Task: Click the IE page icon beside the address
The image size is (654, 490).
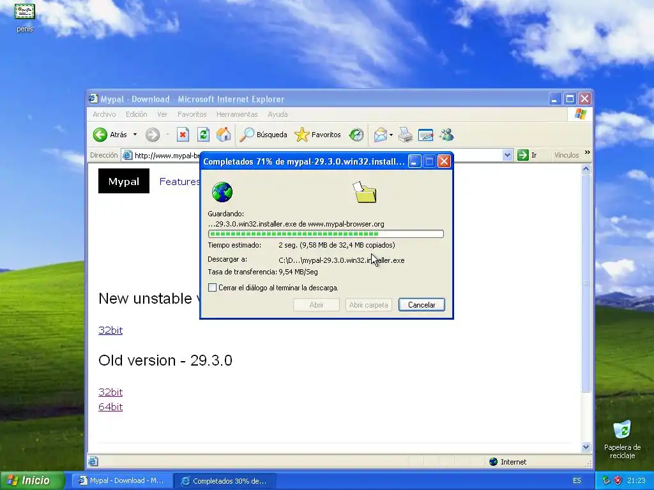Action: (x=127, y=156)
